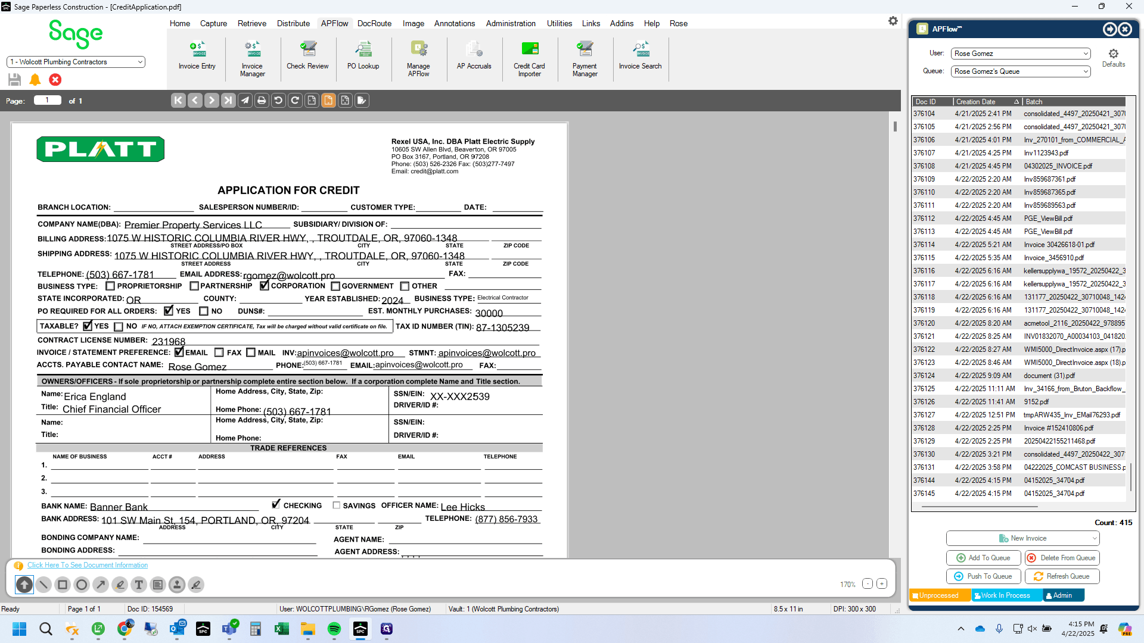
Task: Sort by the Creation Date column header
Action: (x=987, y=102)
